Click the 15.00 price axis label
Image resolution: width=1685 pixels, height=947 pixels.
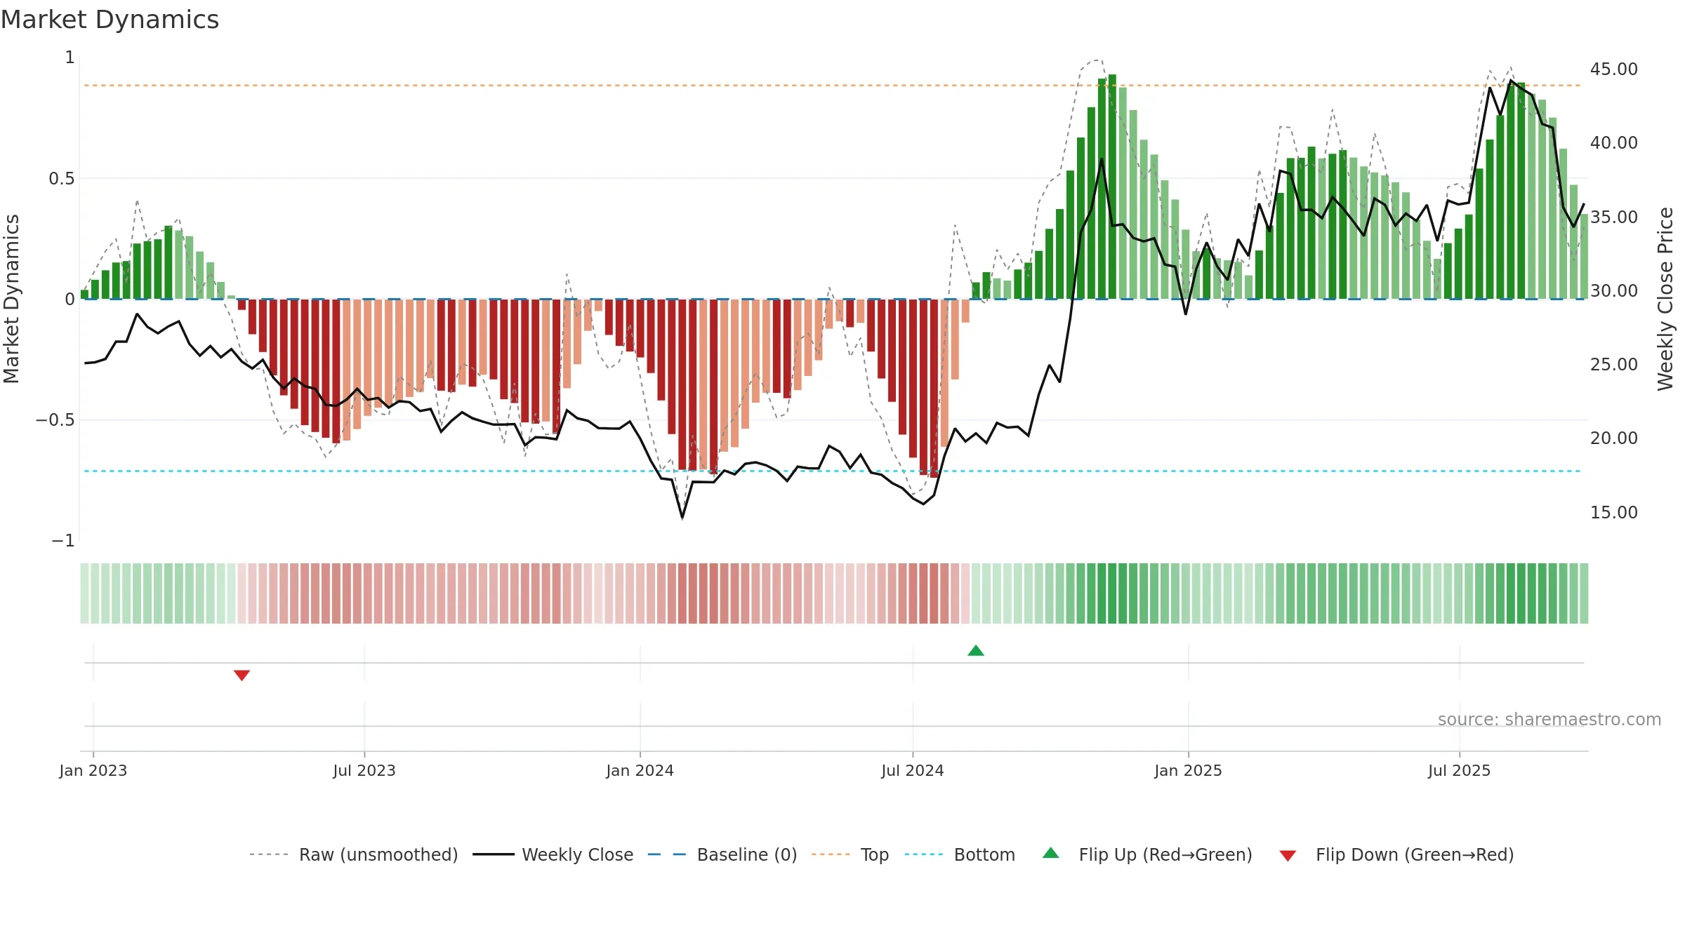(x=1614, y=513)
